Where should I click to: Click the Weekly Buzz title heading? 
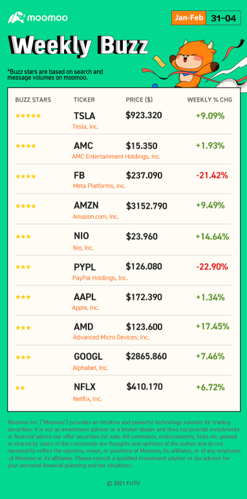tap(78, 45)
